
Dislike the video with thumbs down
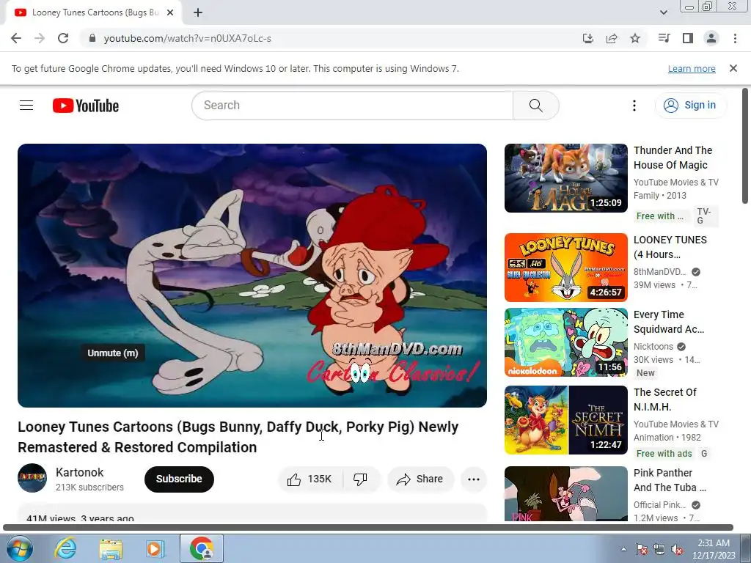pos(360,479)
